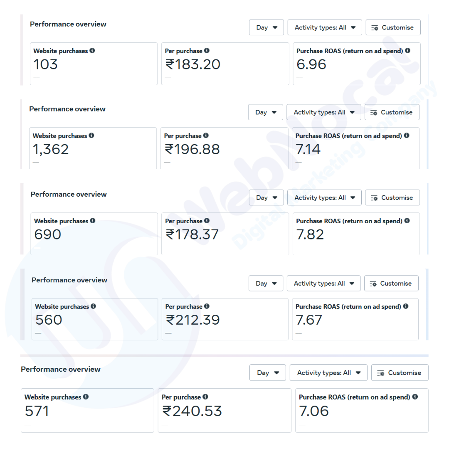This screenshot has width=449, height=449.
Task: Open Day dropdown in panel with 103 purchases
Action: coord(266,27)
